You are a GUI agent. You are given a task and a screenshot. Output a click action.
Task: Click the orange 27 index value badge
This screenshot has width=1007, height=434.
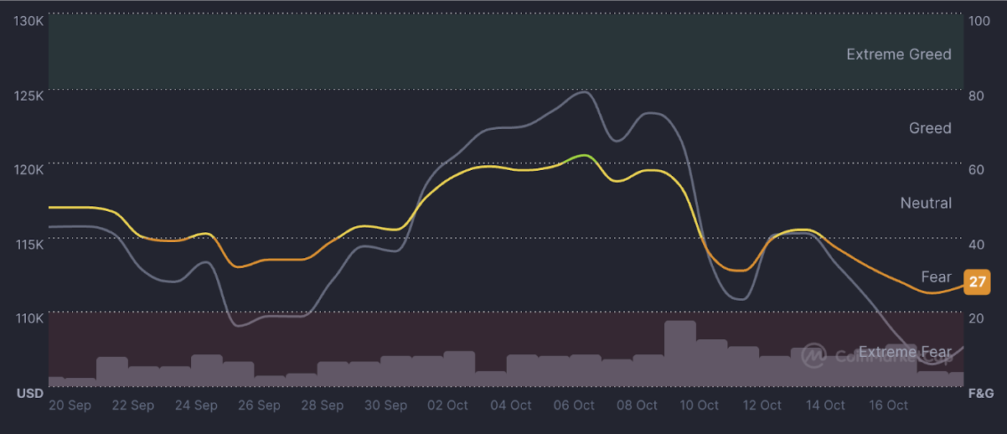coord(977,282)
